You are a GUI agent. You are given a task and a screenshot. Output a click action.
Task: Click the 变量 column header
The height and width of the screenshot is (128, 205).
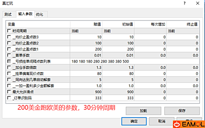click(12, 24)
